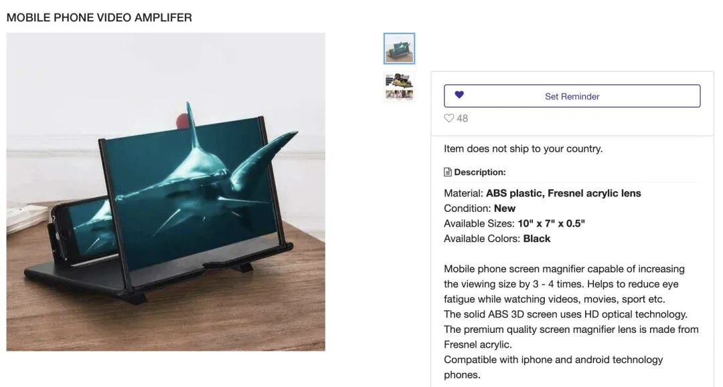
Task: Click the 'Compatible with iphone and android' sentence
Action: (x=554, y=367)
